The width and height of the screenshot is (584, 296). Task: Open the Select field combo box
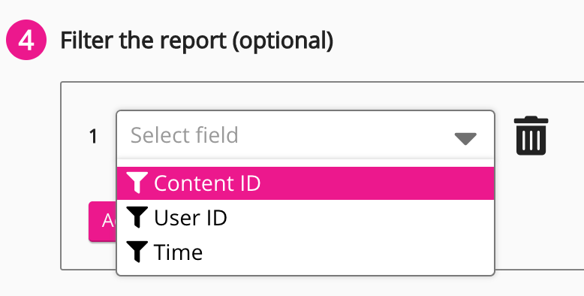point(306,135)
